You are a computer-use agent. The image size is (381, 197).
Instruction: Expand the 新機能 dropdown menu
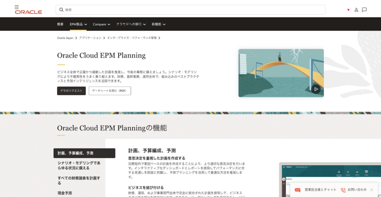[159, 24]
